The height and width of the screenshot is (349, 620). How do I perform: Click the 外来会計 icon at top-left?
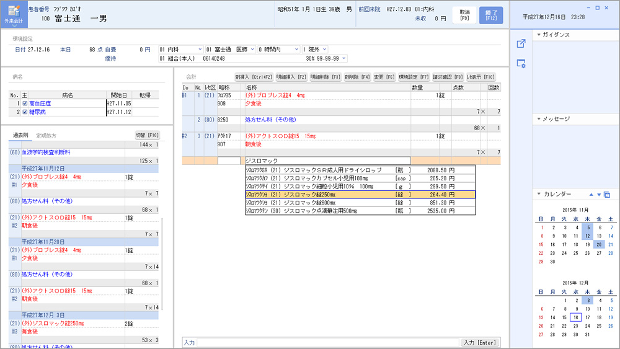pos(14,13)
